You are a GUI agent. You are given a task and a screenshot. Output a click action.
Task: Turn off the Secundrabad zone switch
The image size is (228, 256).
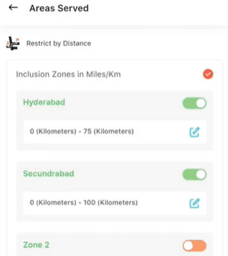tap(194, 174)
